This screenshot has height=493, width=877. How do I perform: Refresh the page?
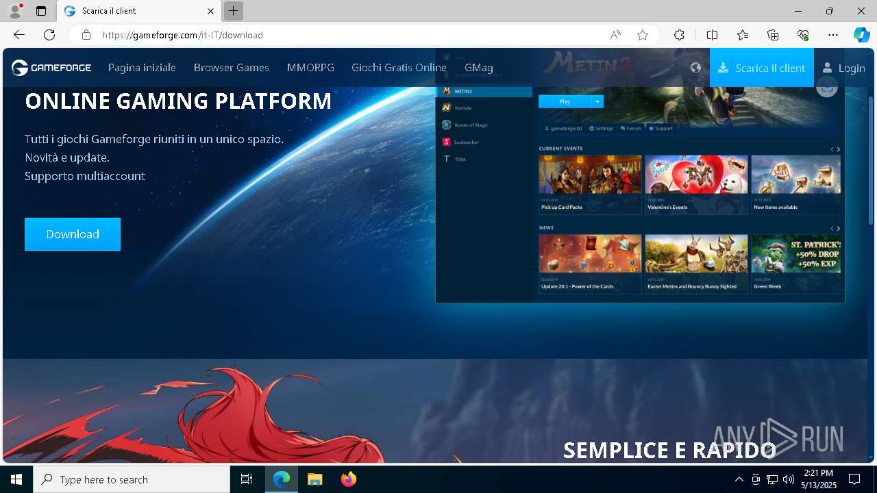[x=49, y=35]
